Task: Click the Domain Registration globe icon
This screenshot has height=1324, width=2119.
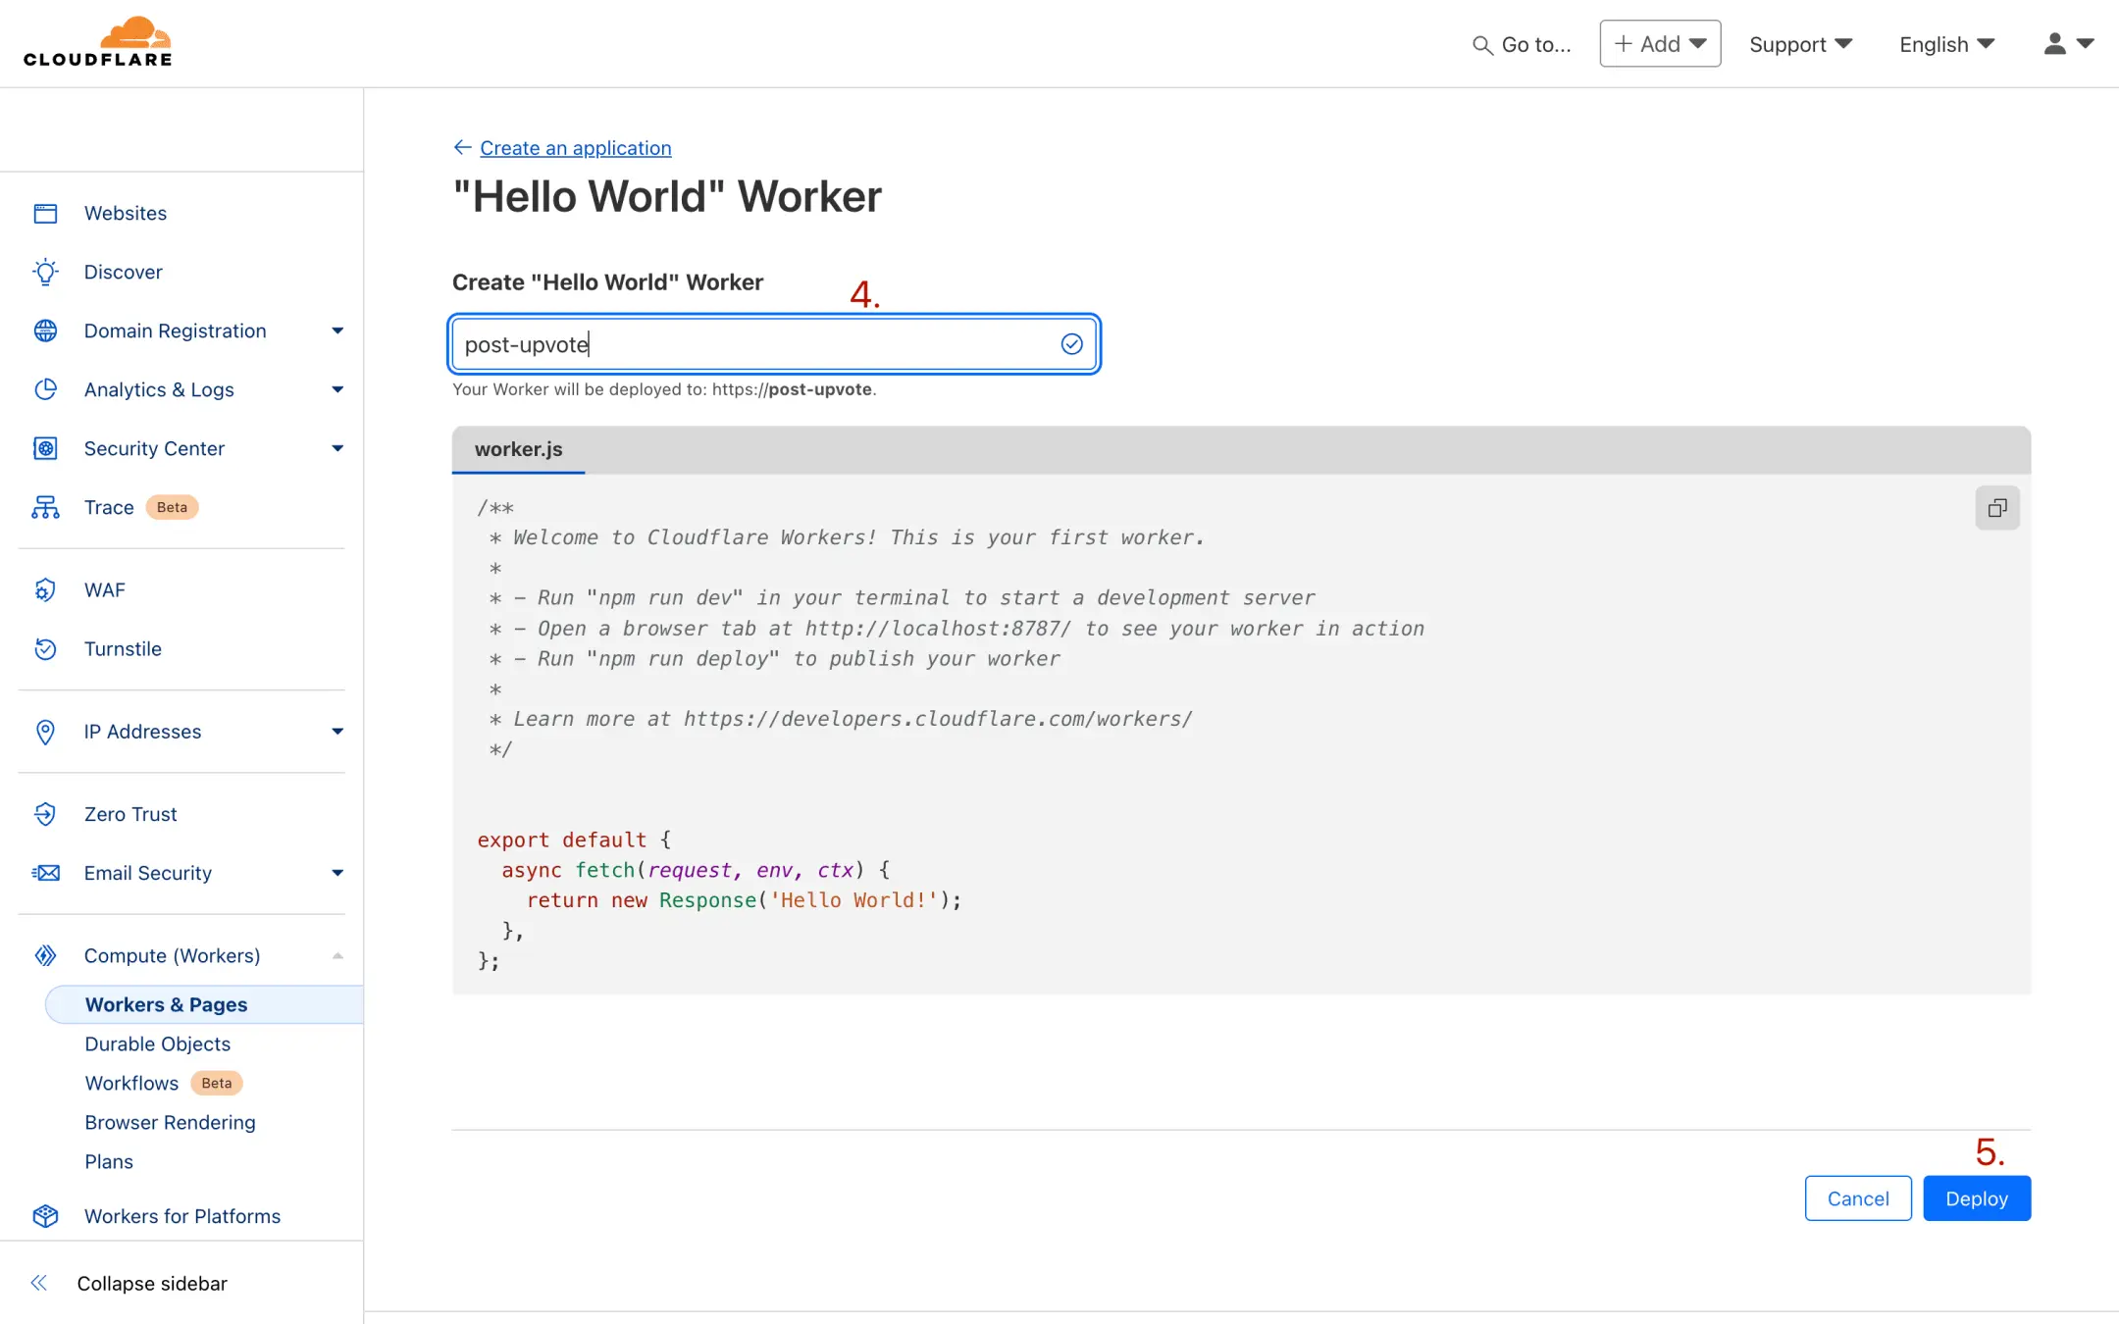Action: (45, 331)
